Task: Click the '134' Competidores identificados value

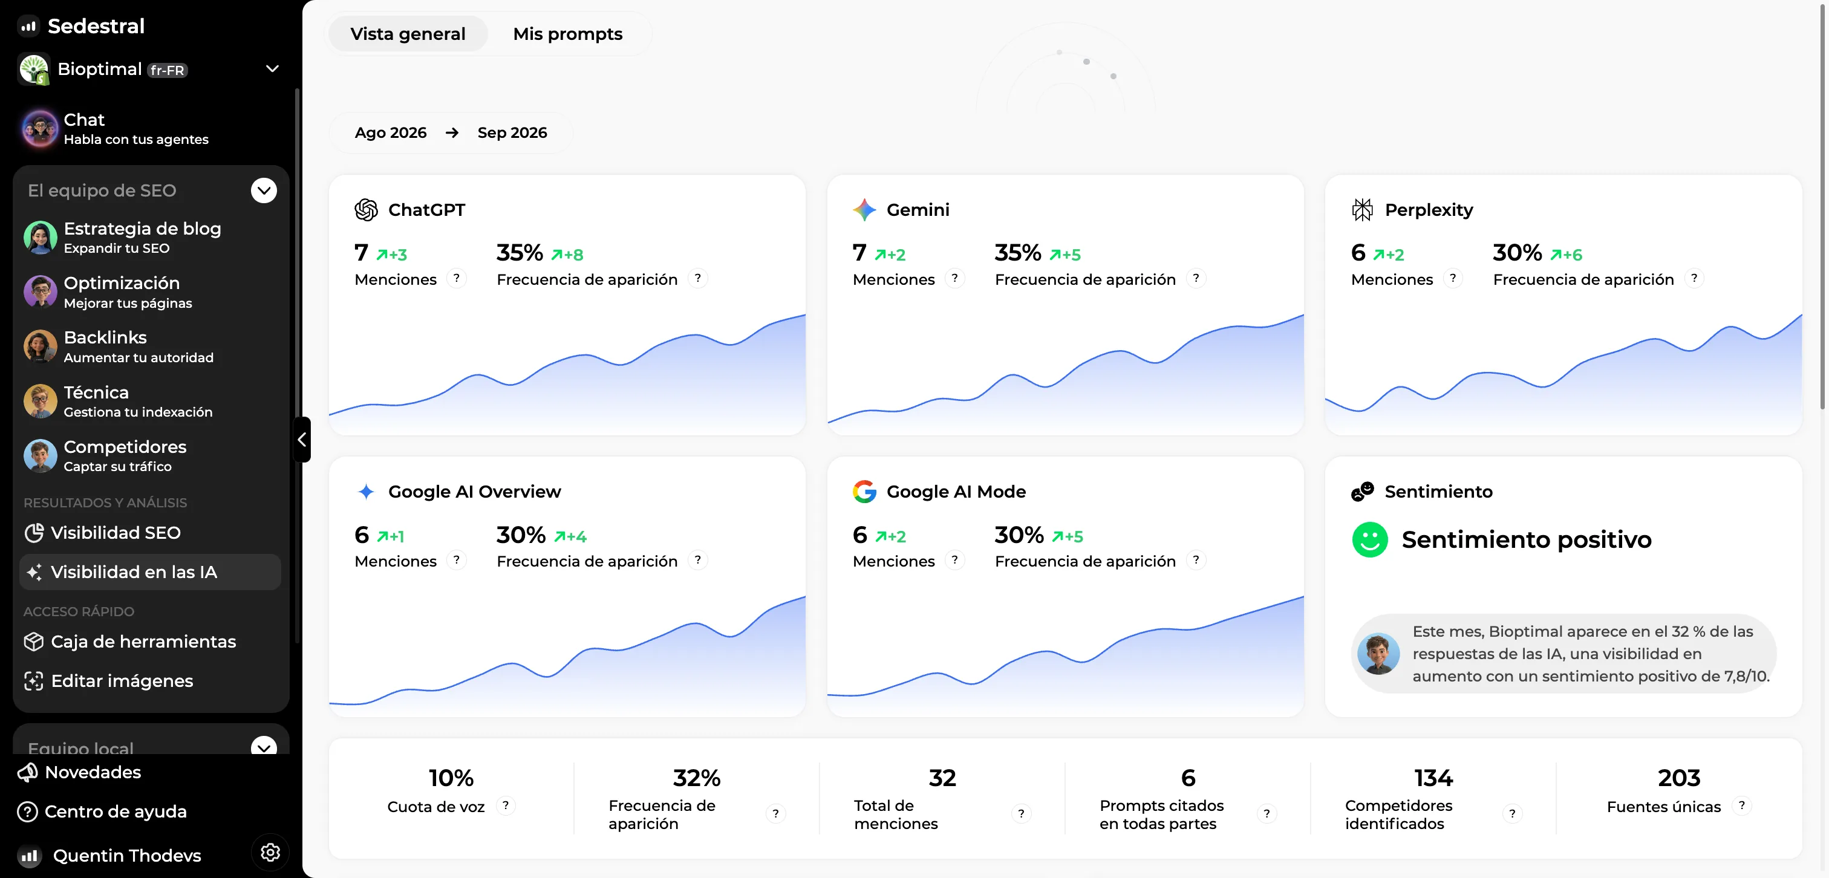Action: click(1433, 778)
